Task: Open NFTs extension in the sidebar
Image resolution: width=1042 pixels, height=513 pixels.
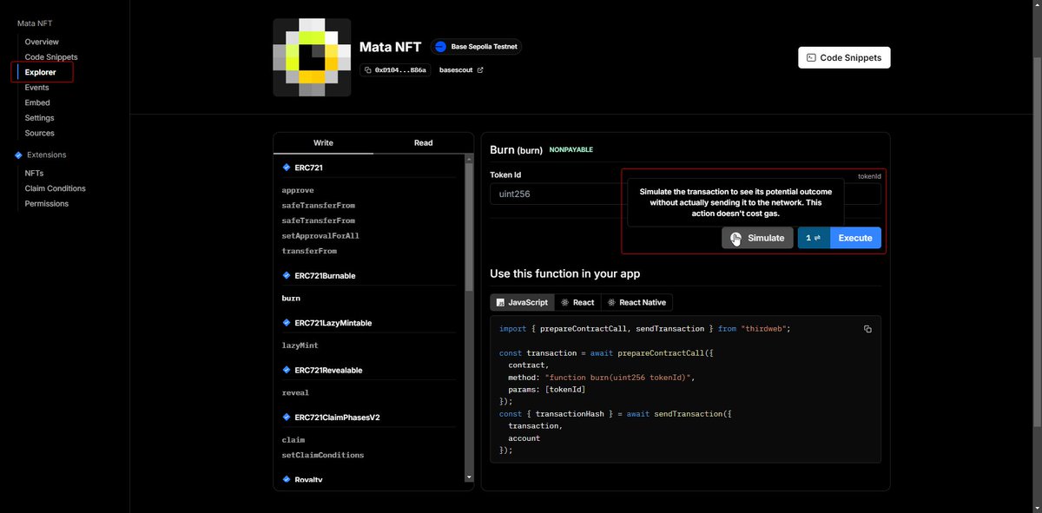Action: (34, 173)
